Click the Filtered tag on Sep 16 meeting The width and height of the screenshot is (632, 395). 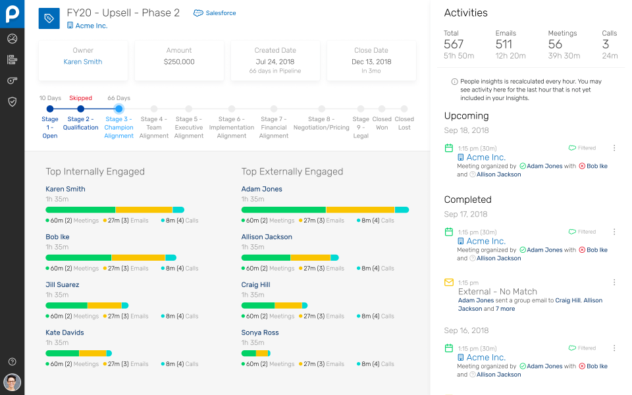pos(582,348)
